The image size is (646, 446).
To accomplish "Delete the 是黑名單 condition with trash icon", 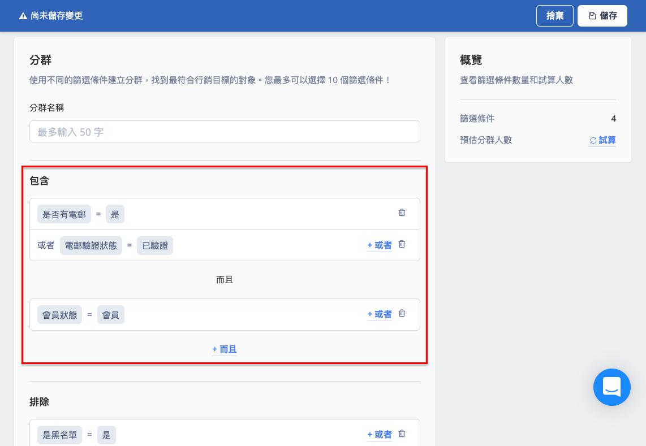I will [x=402, y=434].
